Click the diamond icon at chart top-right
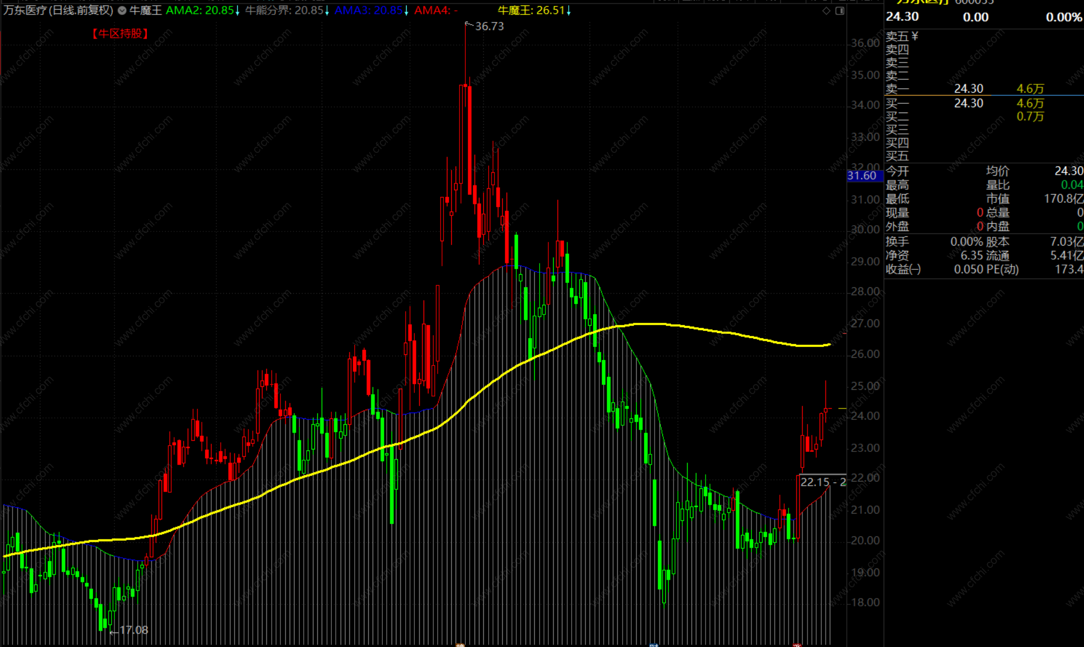The width and height of the screenshot is (1084, 647). click(826, 11)
